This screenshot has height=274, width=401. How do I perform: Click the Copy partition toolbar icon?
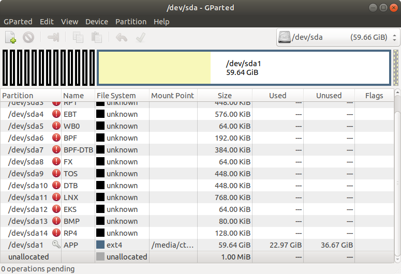[78, 37]
